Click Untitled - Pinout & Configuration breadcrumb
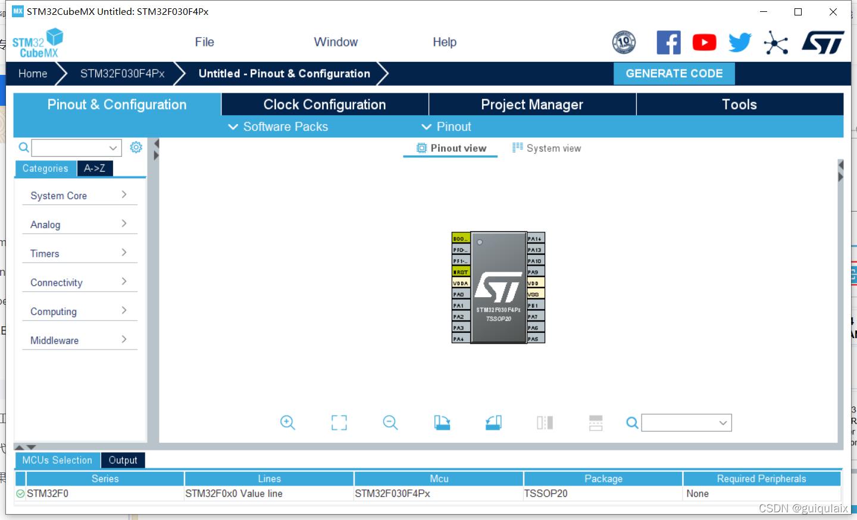Viewport: 857px width, 520px height. tap(284, 74)
